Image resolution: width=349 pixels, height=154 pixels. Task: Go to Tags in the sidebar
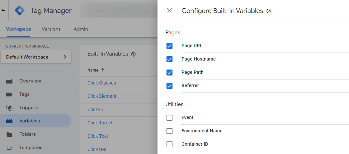point(24,94)
